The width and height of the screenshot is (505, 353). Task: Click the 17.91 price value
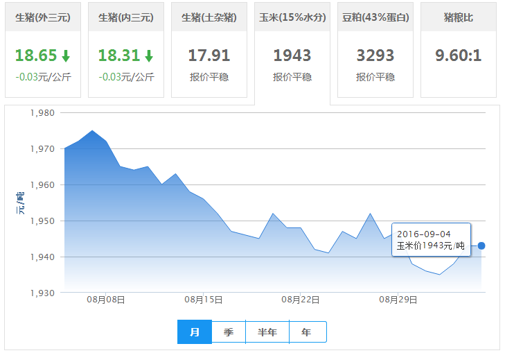209,55
